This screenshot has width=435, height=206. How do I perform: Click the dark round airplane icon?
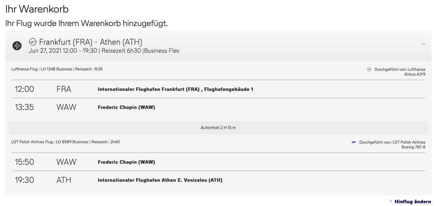pos(17,45)
